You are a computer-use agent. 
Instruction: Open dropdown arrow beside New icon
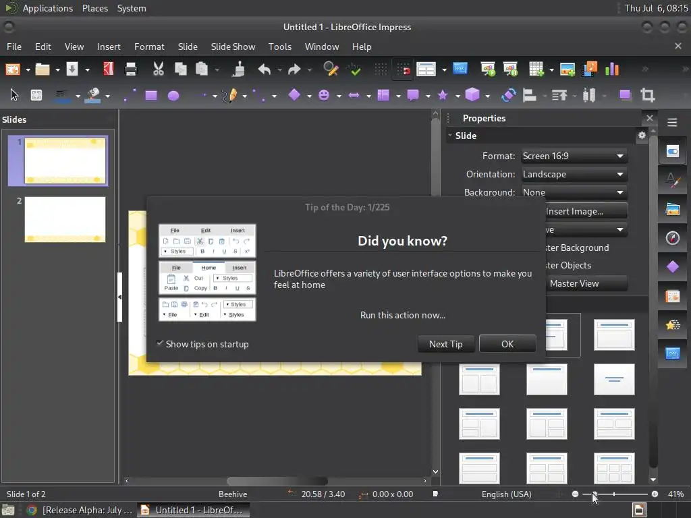(x=28, y=69)
